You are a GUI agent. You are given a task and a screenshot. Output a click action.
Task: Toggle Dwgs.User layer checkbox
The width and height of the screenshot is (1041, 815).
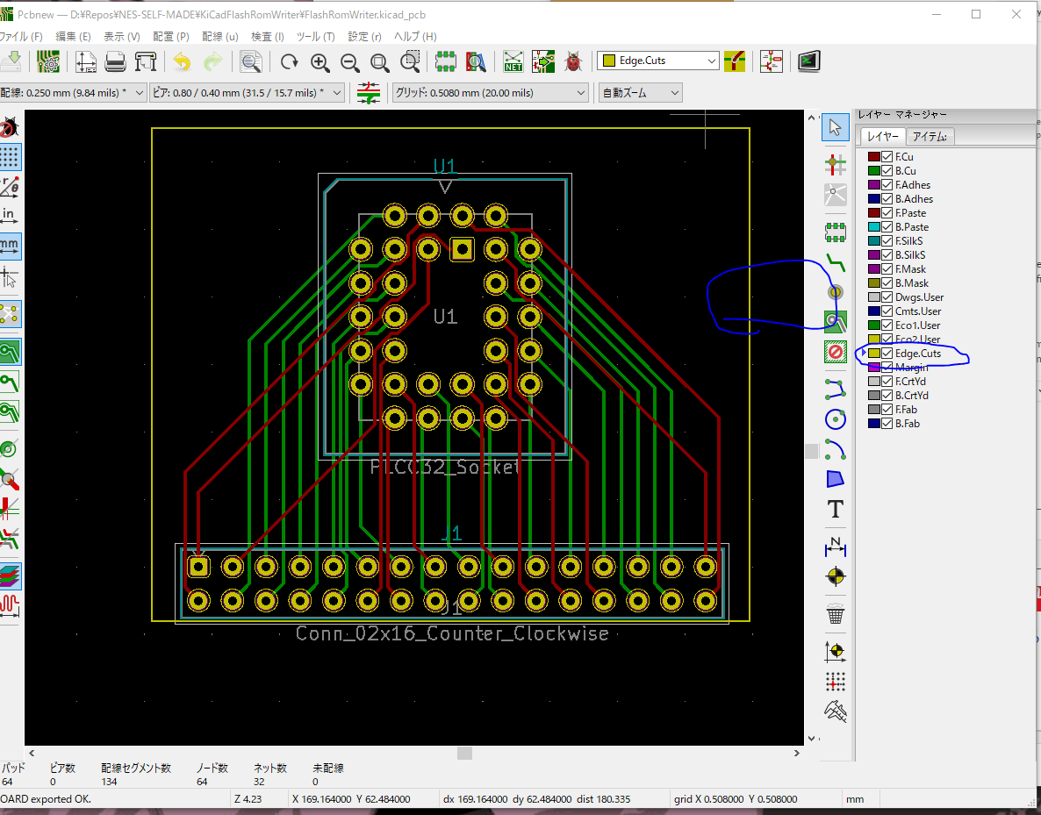tap(887, 297)
